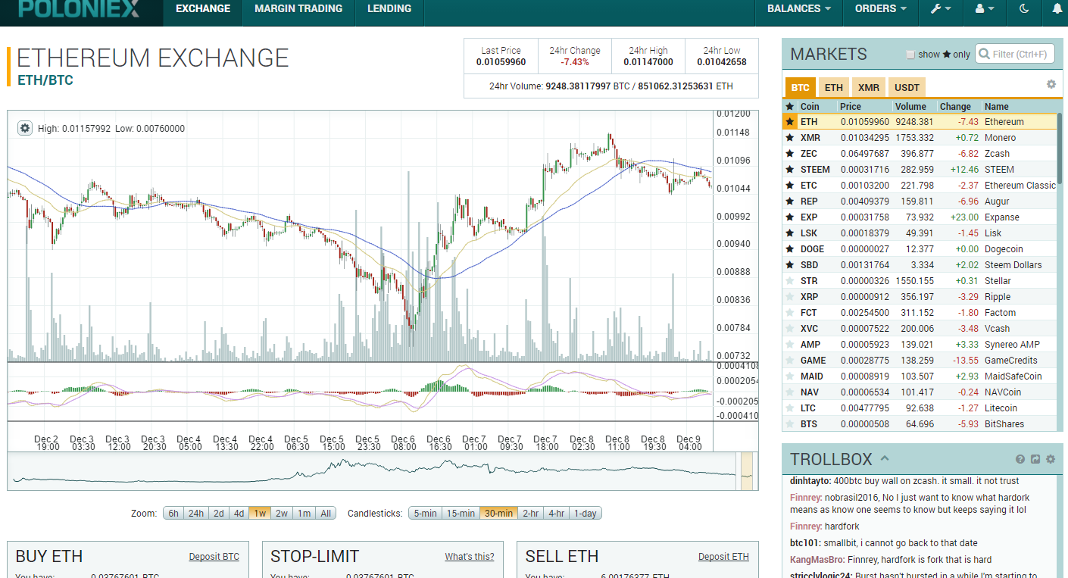Sort markets by Volume column
This screenshot has height=578, width=1068.
tap(909, 107)
